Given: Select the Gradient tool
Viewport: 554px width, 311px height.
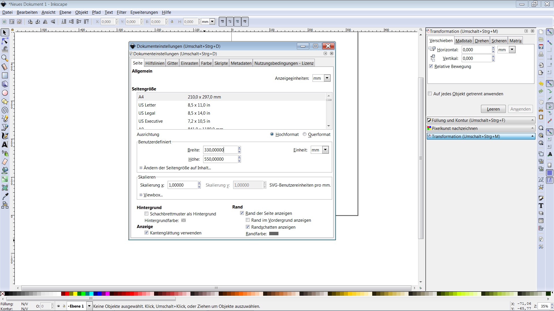Looking at the screenshot, I should coord(5,179).
